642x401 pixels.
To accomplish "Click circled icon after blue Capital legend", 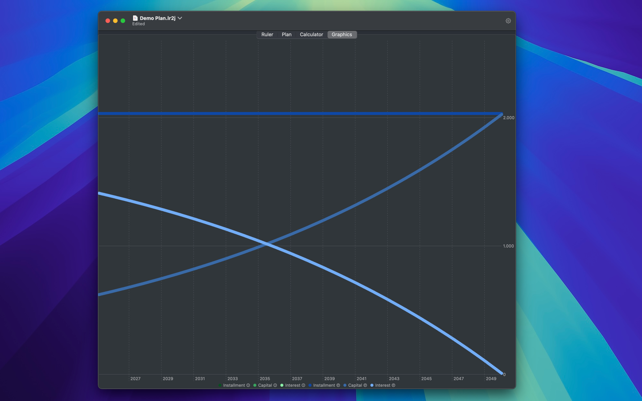I will click(x=365, y=385).
